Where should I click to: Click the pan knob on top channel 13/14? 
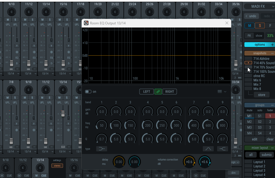click(46, 12)
